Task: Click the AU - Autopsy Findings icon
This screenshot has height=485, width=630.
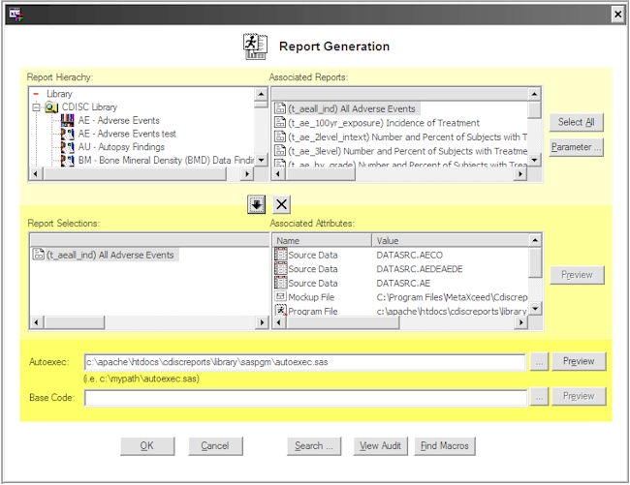Action: click(67, 147)
